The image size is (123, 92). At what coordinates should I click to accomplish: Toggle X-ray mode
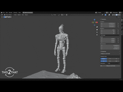point(113,15)
